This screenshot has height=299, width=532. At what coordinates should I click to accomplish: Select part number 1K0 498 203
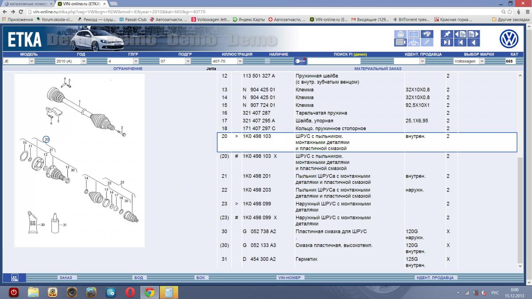[257, 190]
